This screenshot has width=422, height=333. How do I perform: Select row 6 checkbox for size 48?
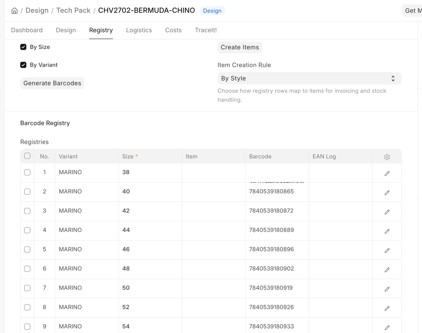tap(27, 269)
